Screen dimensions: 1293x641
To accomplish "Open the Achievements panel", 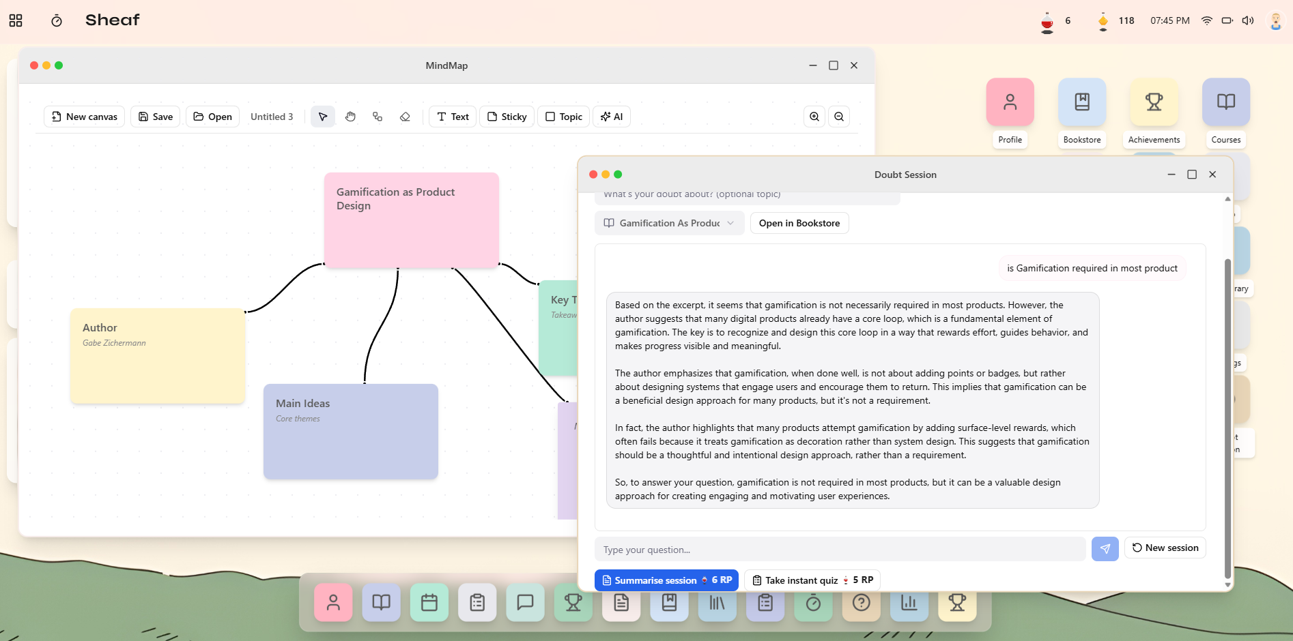I will (x=1154, y=102).
